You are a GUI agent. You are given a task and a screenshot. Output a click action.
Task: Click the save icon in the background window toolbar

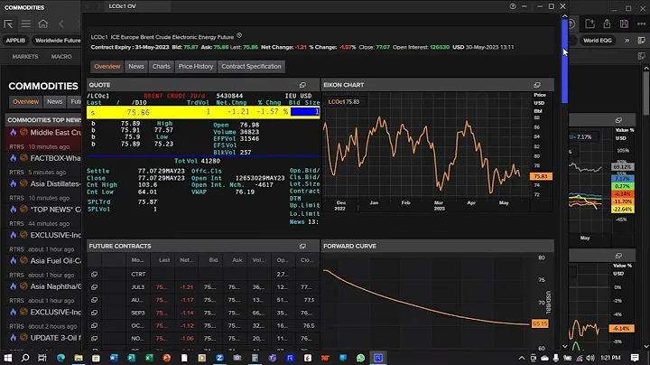point(625,24)
